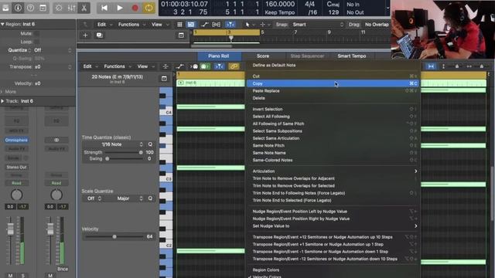Toggle the Inspector button in control bar
The width and height of the screenshot is (495, 278).
tap(18, 8)
